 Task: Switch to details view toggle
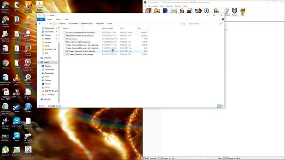(x=219, y=106)
